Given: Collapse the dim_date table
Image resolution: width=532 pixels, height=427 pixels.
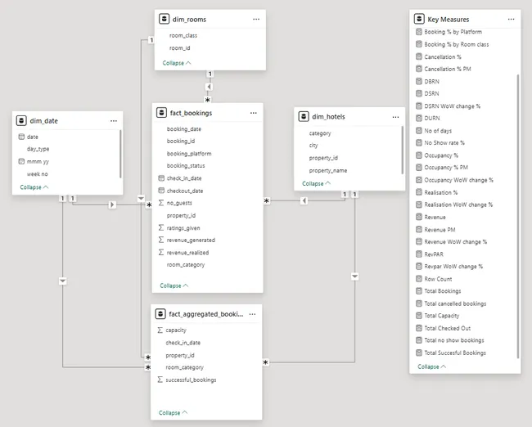Looking at the screenshot, I should click(34, 187).
